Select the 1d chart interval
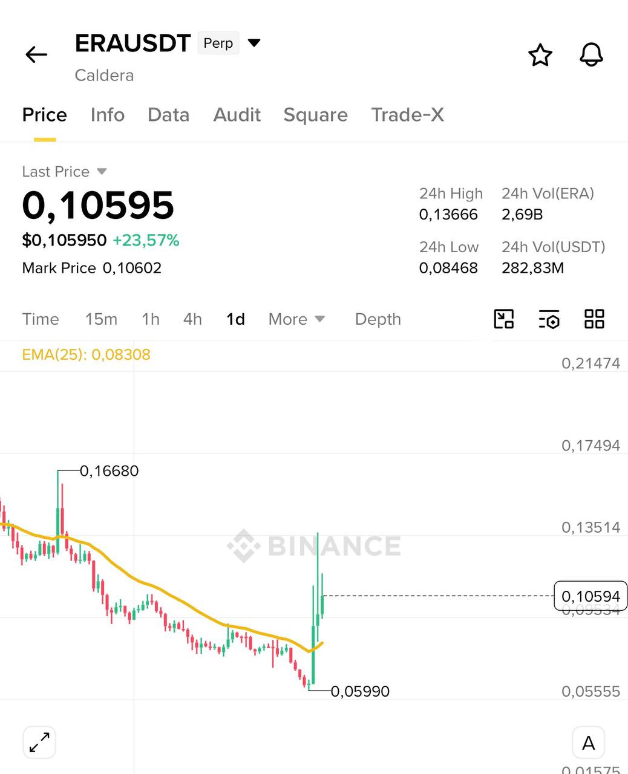Screen dimensions: 628x774 (235, 319)
